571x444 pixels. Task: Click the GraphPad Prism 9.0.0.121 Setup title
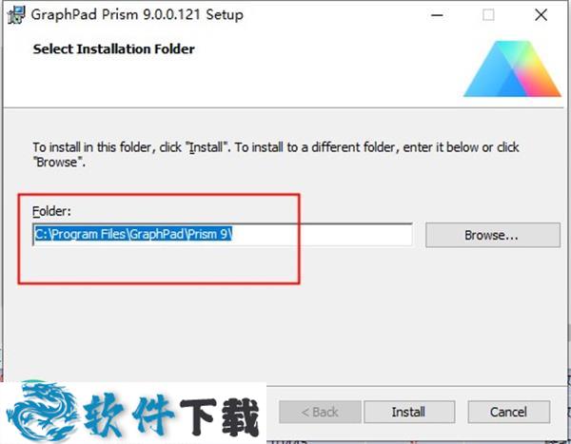(137, 15)
